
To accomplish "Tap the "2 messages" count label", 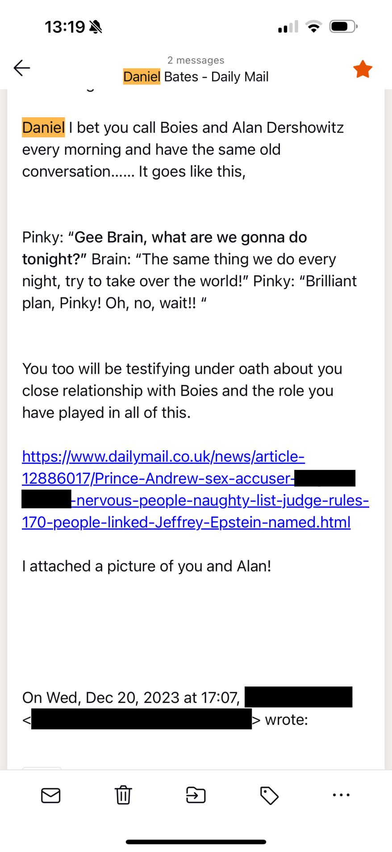I will [x=196, y=60].
